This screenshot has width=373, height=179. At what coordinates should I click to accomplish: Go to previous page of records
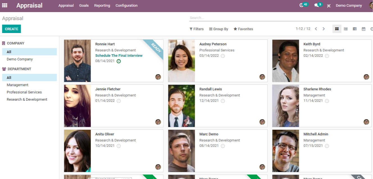[316, 29]
